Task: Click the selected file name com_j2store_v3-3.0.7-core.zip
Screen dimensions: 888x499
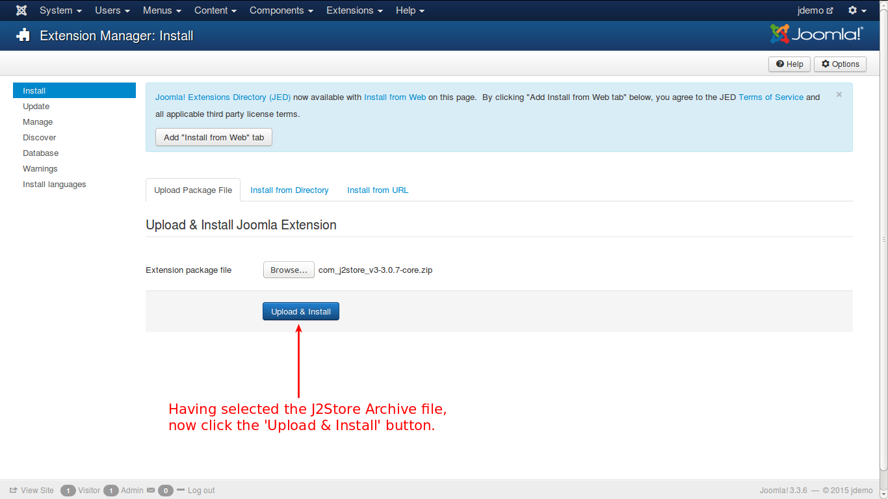Action: [375, 270]
